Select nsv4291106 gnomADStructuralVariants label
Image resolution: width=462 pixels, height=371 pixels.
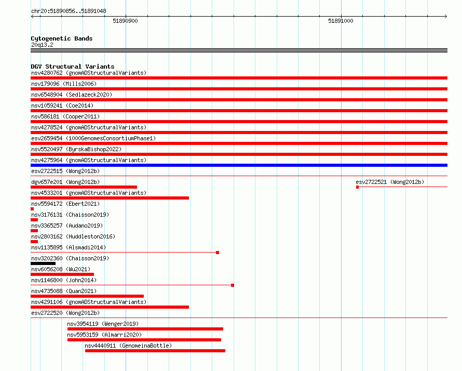tap(89, 302)
